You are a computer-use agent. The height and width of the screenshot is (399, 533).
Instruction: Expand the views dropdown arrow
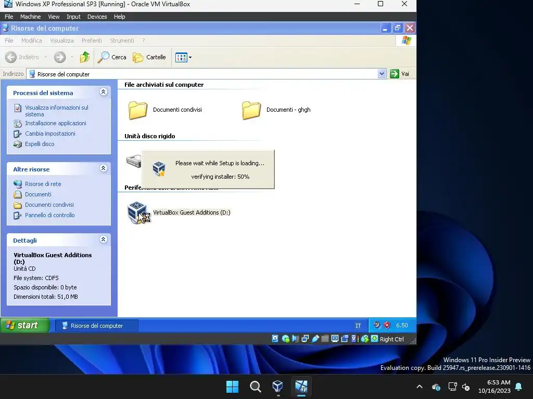[190, 57]
